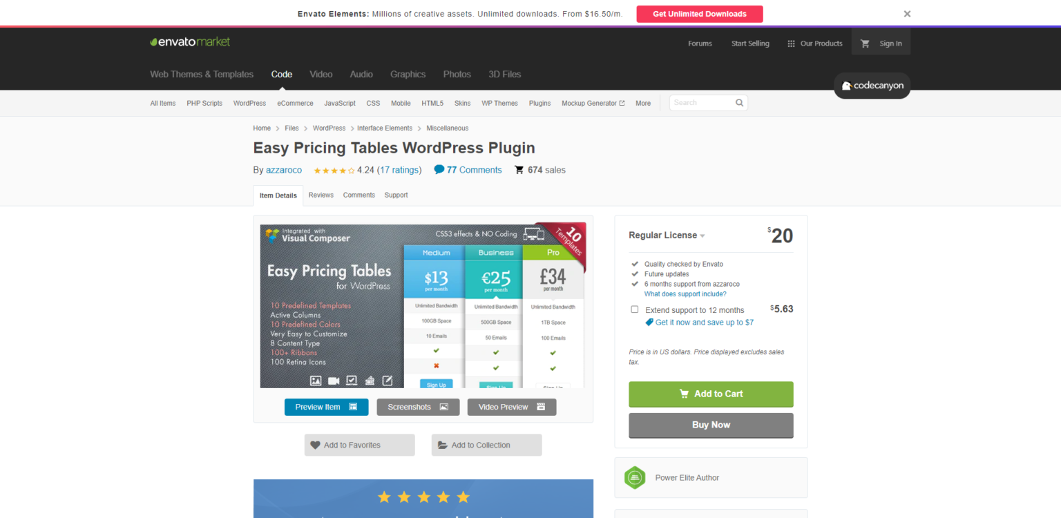Click the speech bubble icon next to 77 Comments

point(440,169)
